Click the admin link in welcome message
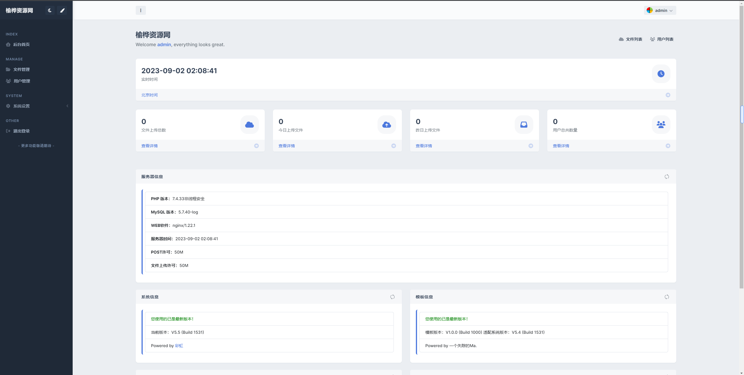744x375 pixels. click(164, 44)
